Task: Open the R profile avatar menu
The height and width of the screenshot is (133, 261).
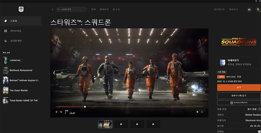Action: click(x=258, y=9)
